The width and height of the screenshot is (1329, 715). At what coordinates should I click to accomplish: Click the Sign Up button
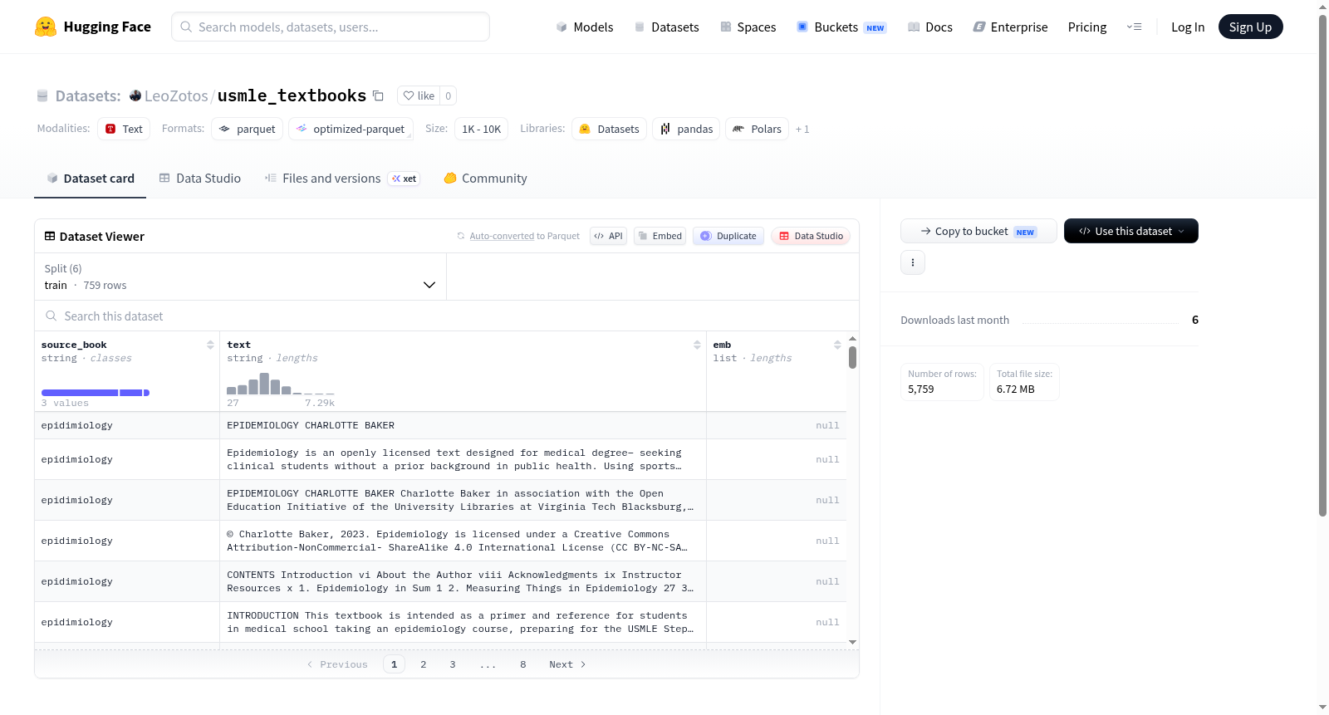pyautogui.click(x=1250, y=27)
